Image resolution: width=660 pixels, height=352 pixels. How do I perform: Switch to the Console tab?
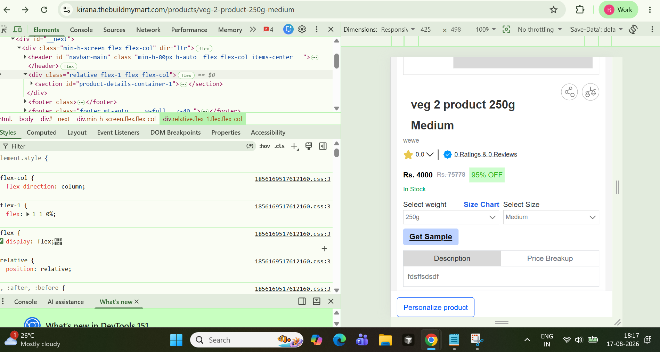81,30
